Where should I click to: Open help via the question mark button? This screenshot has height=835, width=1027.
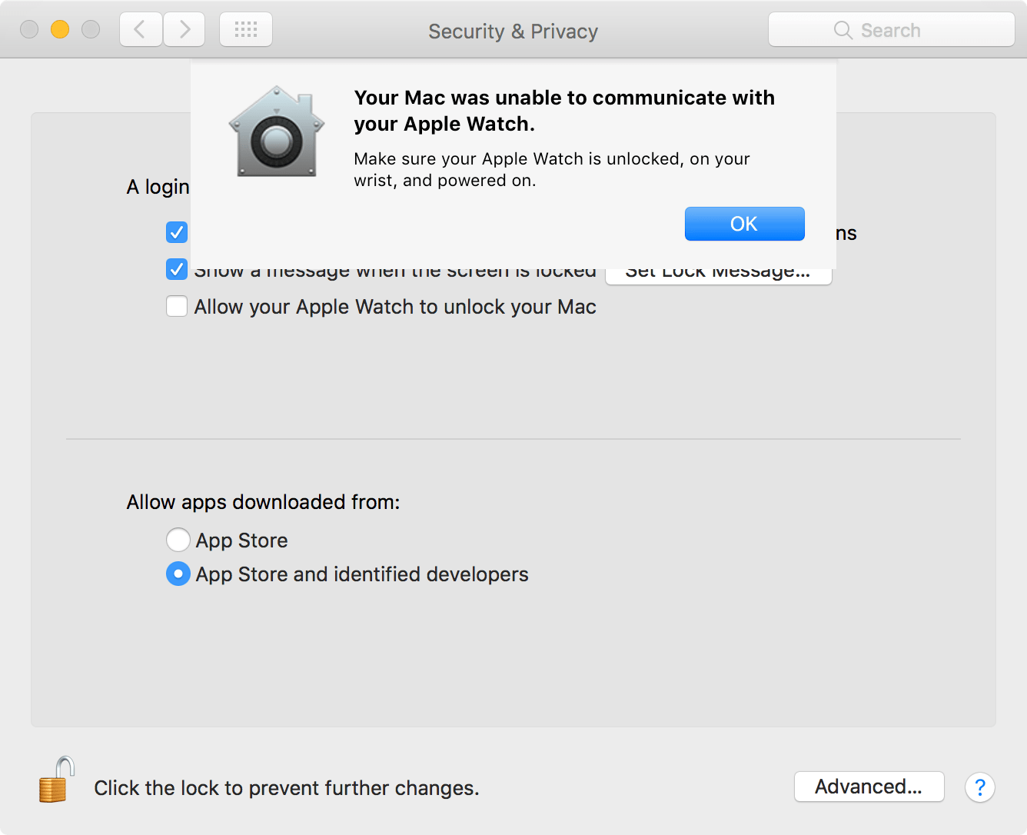980,787
